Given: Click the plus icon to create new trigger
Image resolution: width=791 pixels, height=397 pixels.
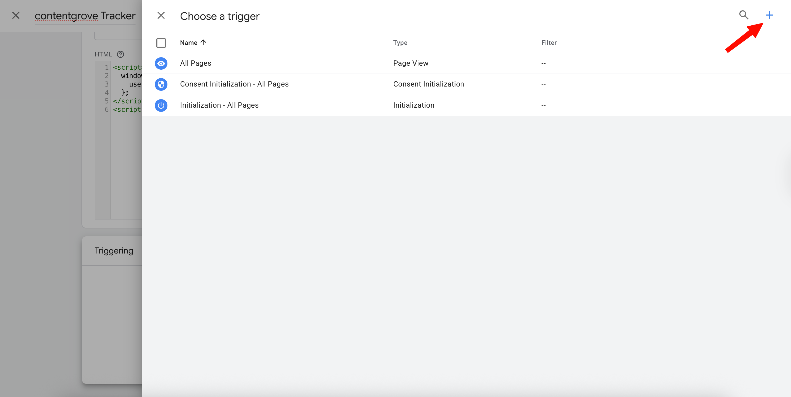Looking at the screenshot, I should click(769, 15).
